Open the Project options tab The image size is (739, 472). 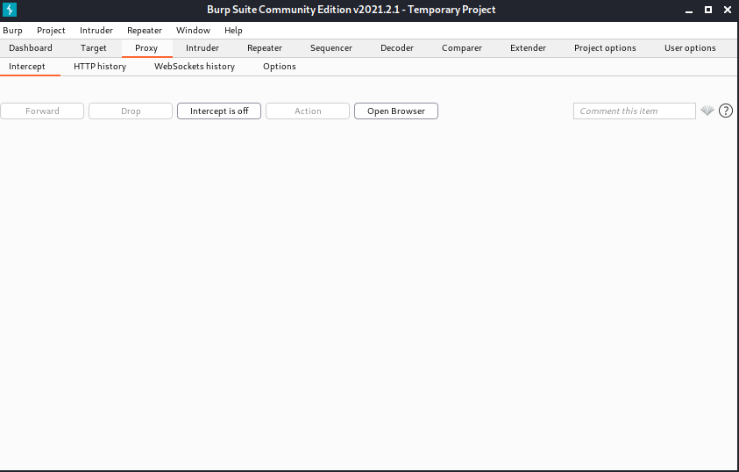[605, 48]
